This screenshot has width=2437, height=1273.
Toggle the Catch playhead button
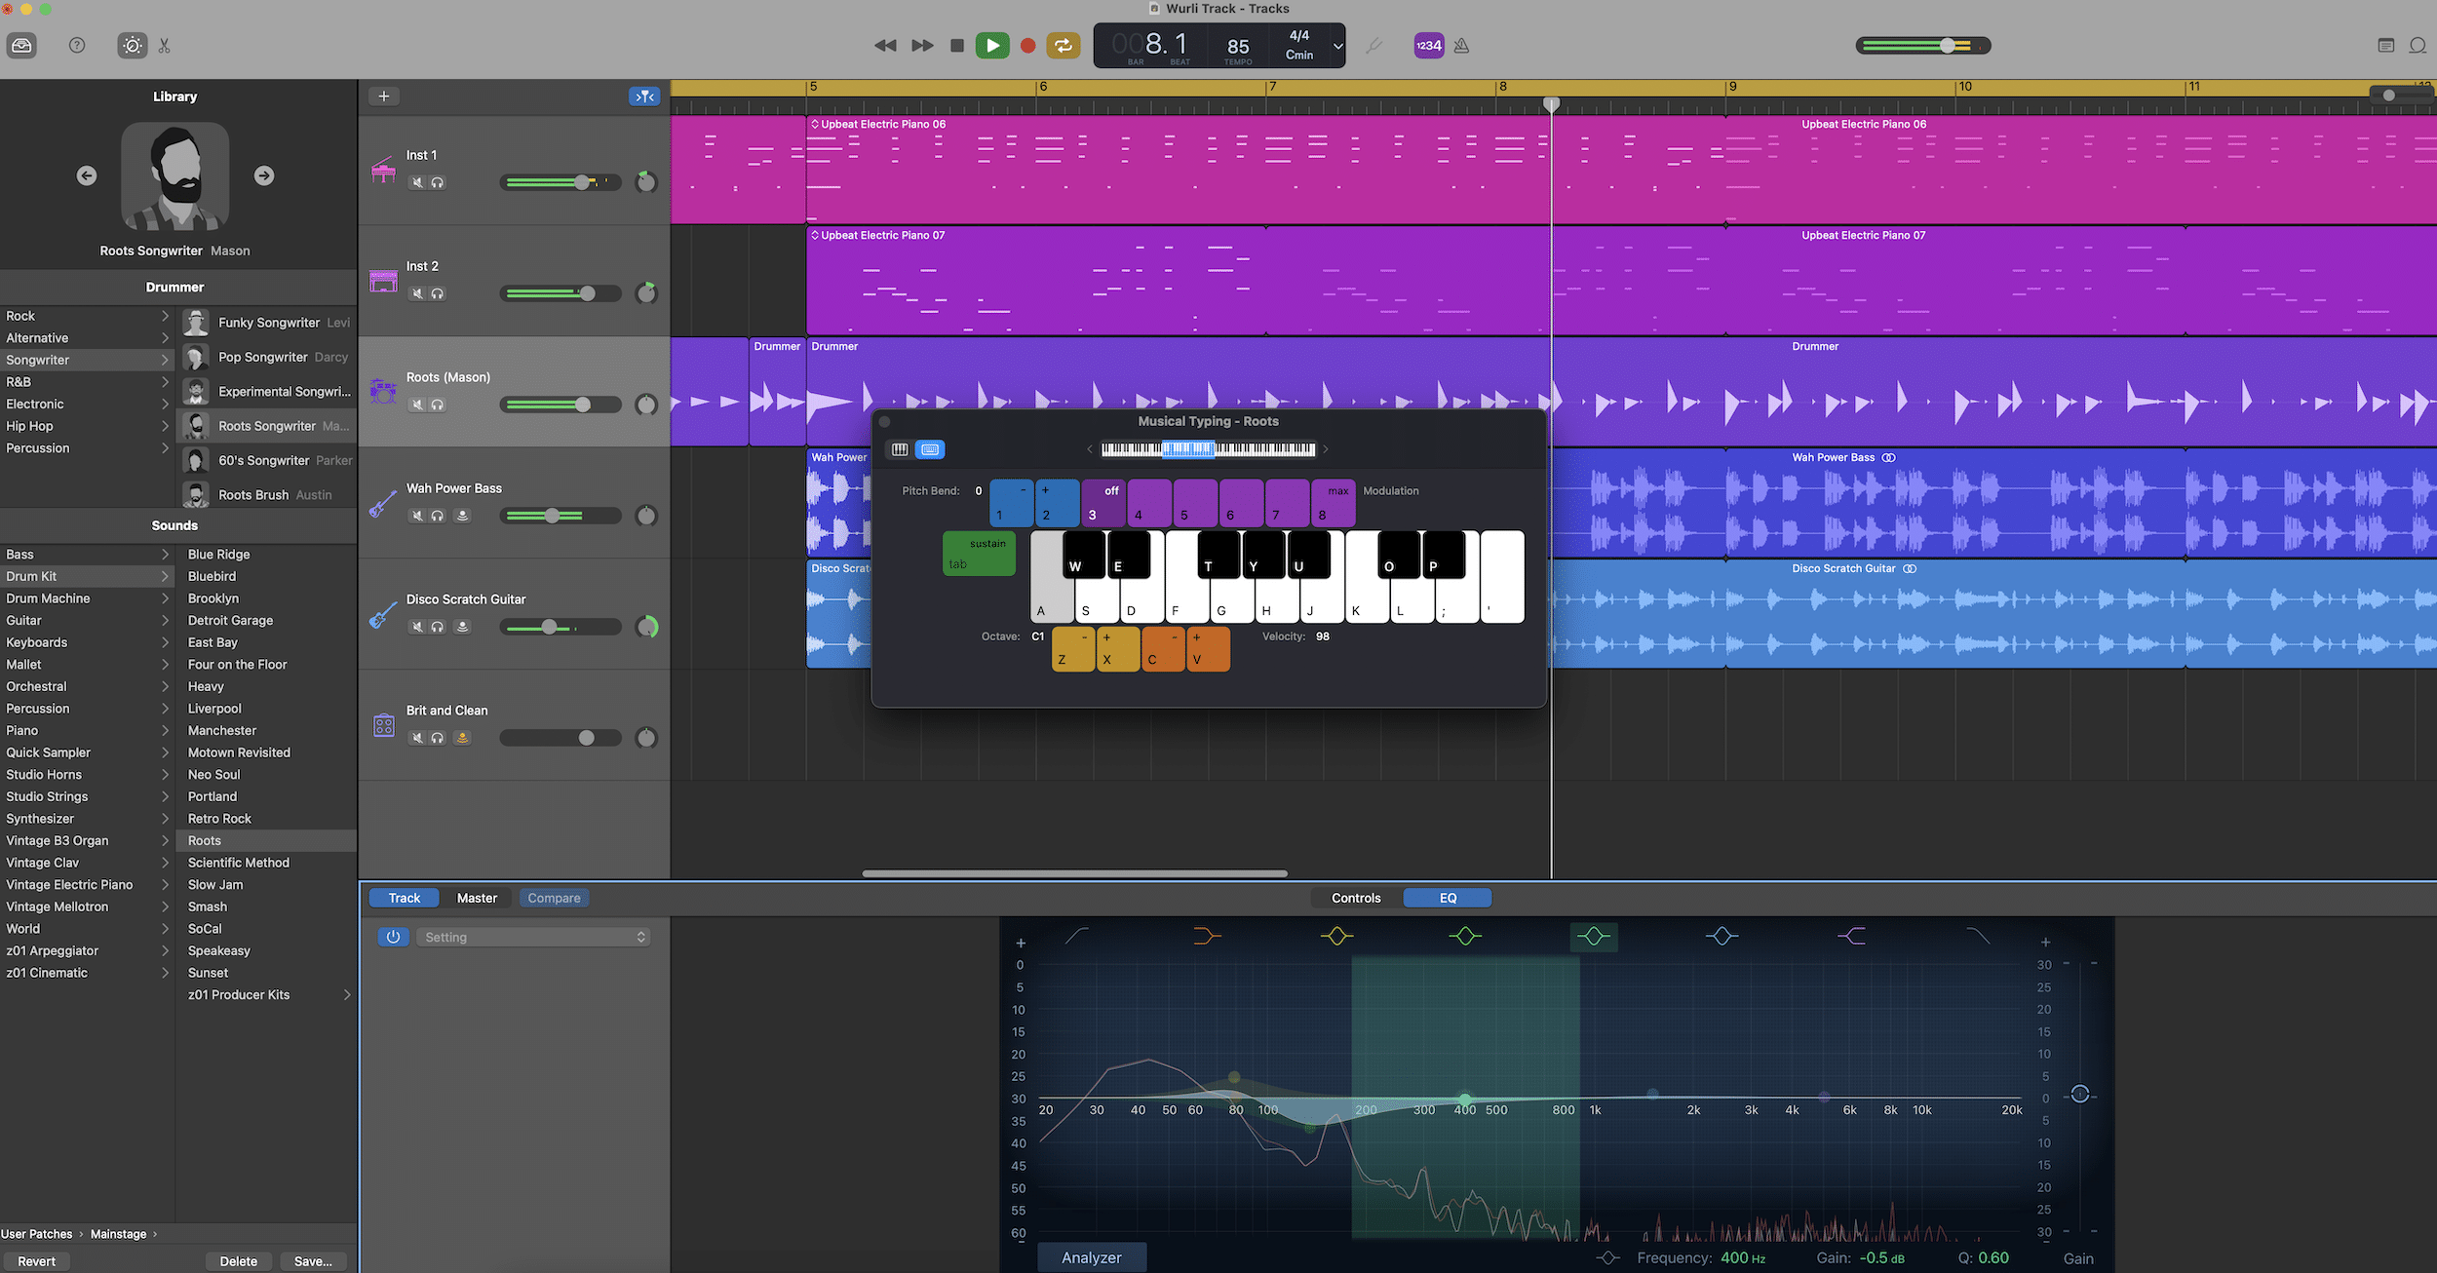click(644, 96)
